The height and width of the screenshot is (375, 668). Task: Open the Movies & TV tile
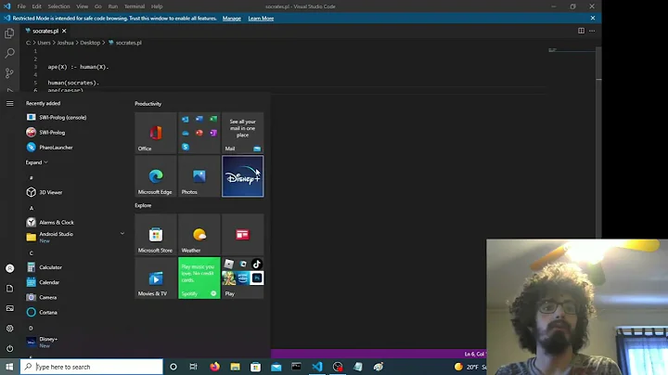156,278
